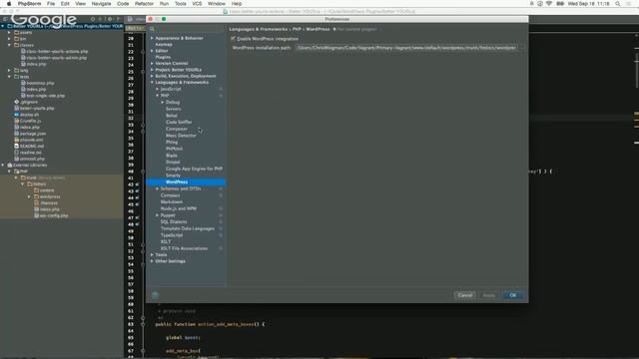Click the .htaccess file icon
Viewport: 639px width, 359px height.
pos(36,202)
